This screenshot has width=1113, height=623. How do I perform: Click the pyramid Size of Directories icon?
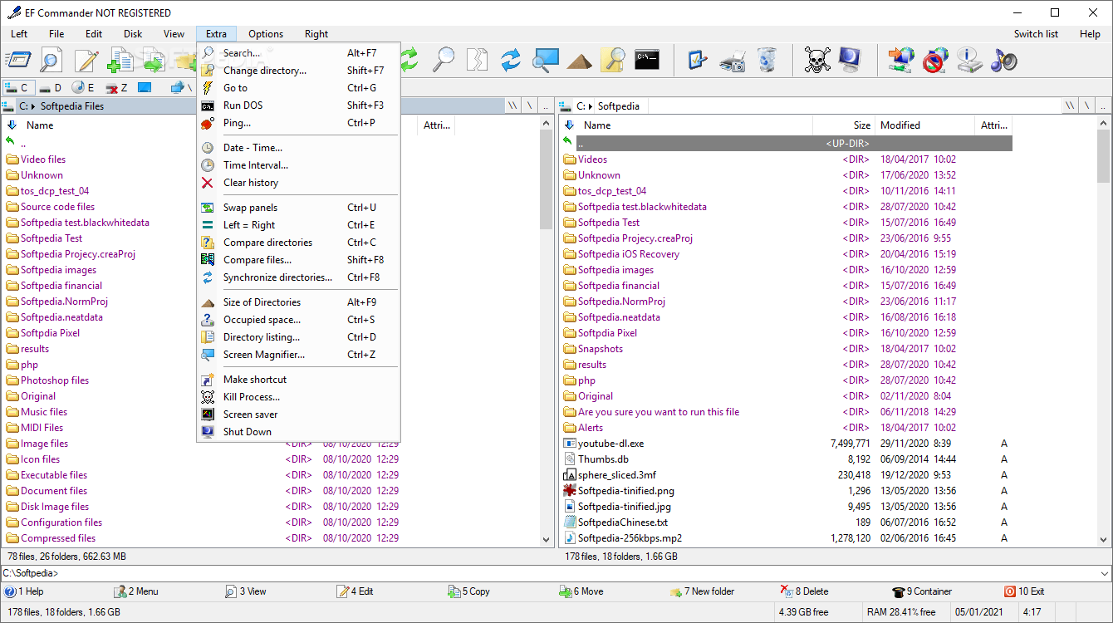click(x=580, y=60)
